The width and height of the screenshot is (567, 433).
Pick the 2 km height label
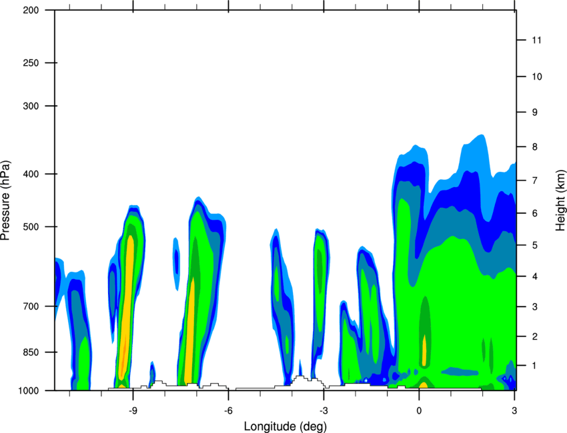(535, 336)
